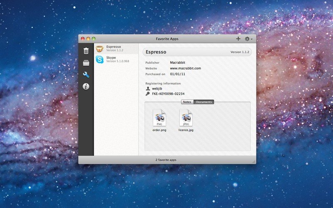333x208 pixels.
Task: Click the Macrabbit publisher value
Action: pyautogui.click(x=178, y=63)
